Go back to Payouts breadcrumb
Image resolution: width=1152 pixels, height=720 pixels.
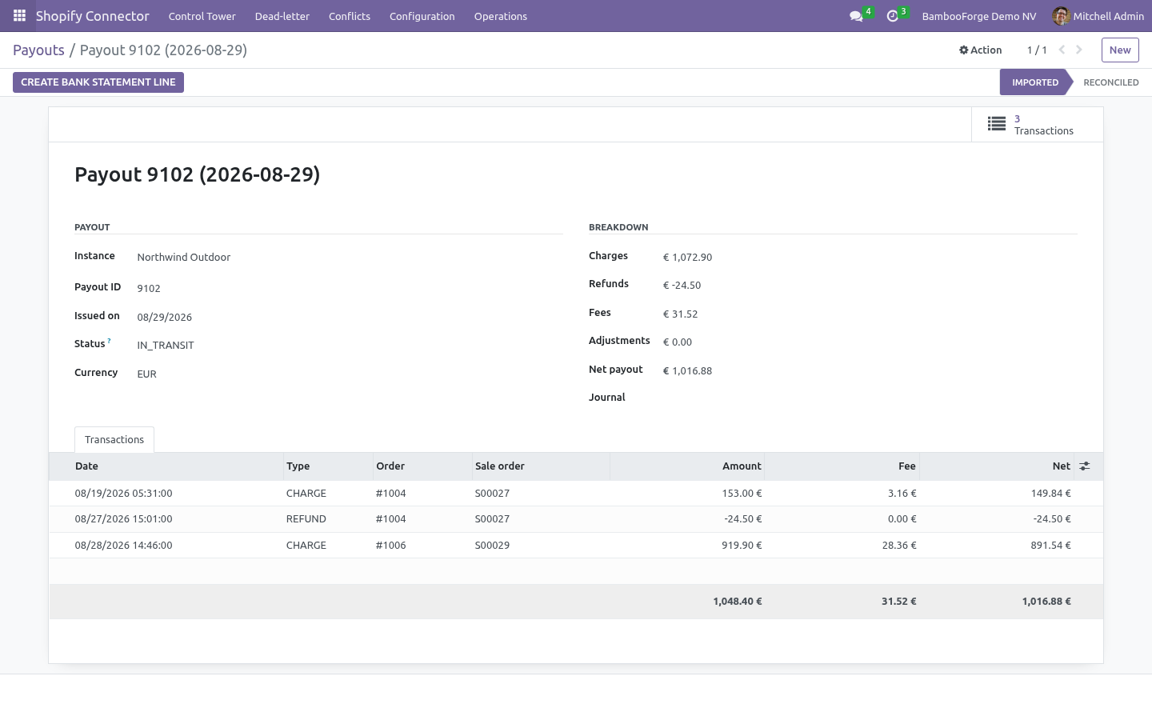(x=38, y=50)
